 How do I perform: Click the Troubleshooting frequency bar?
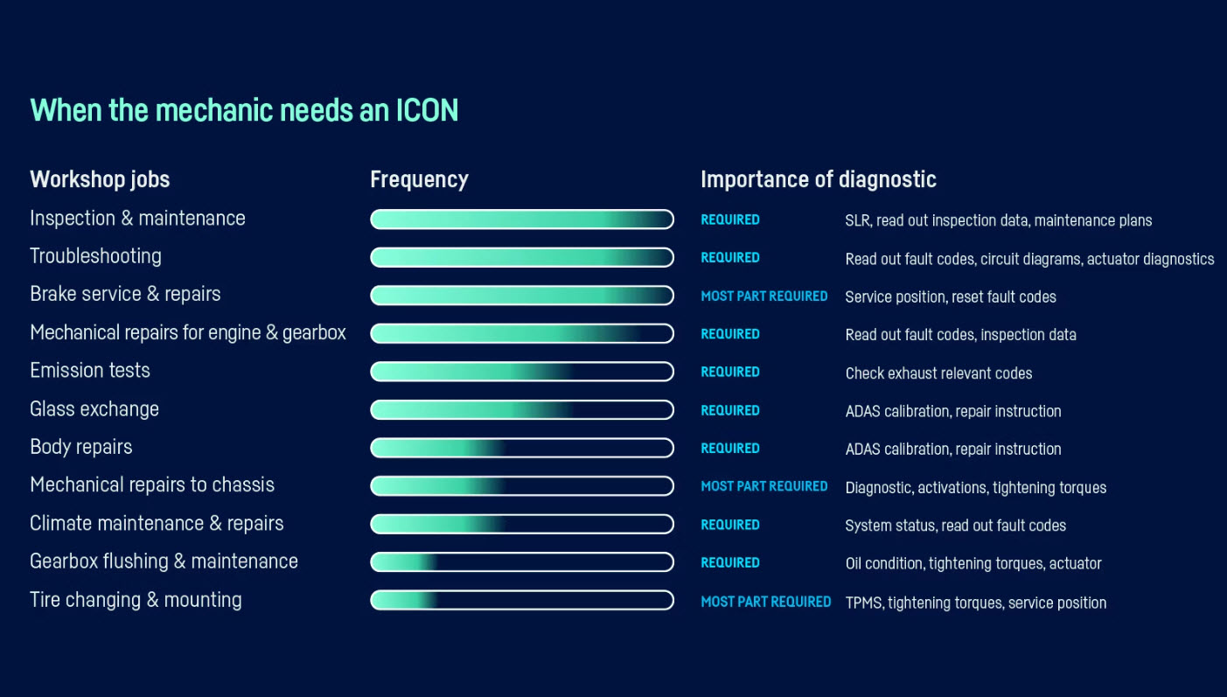tap(522, 257)
